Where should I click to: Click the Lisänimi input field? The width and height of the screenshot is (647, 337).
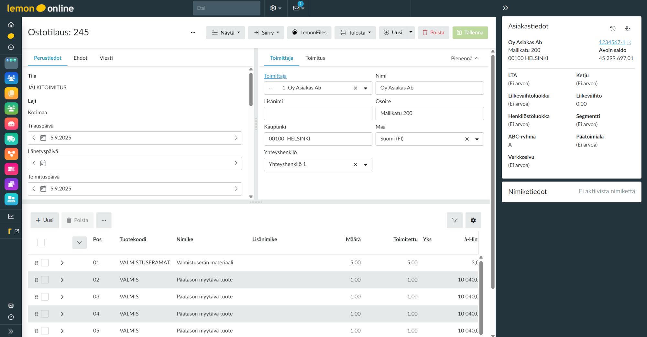(x=318, y=113)
